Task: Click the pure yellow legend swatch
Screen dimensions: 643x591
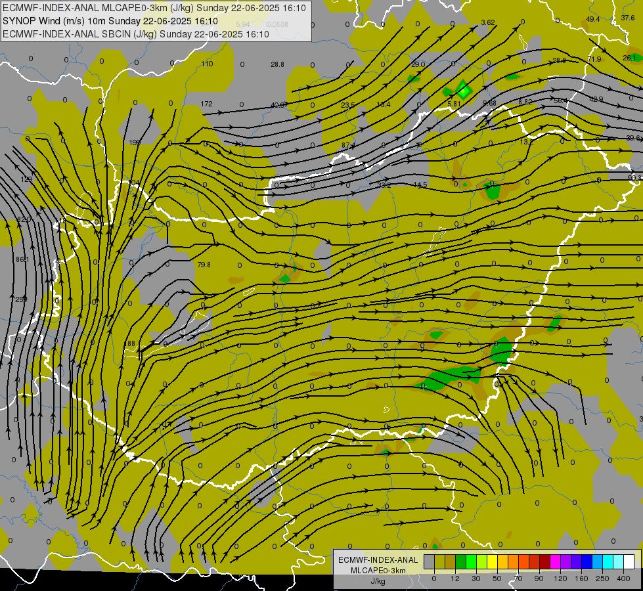Action: click(492, 562)
